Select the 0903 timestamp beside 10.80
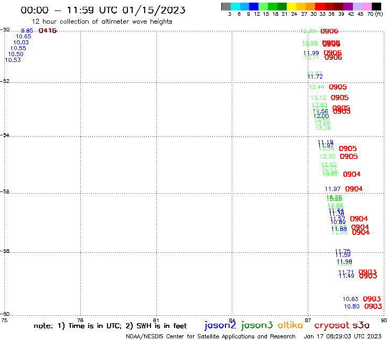 (x=373, y=306)
